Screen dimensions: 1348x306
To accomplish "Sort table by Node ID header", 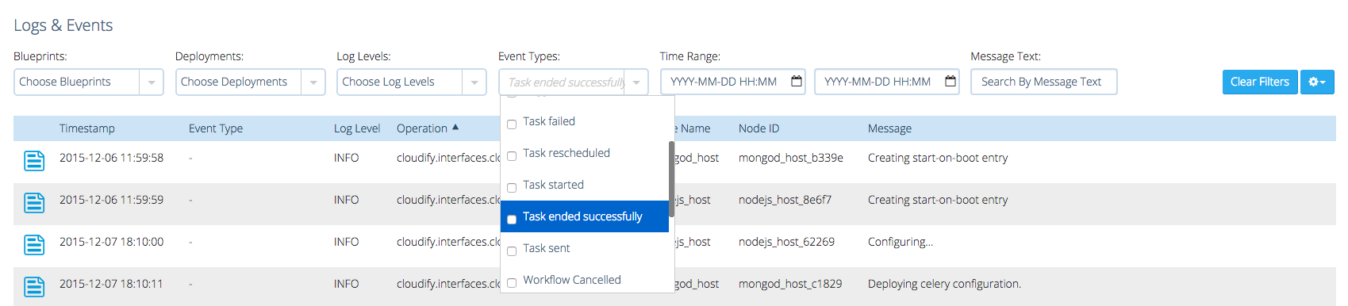I will pyautogui.click(x=758, y=128).
